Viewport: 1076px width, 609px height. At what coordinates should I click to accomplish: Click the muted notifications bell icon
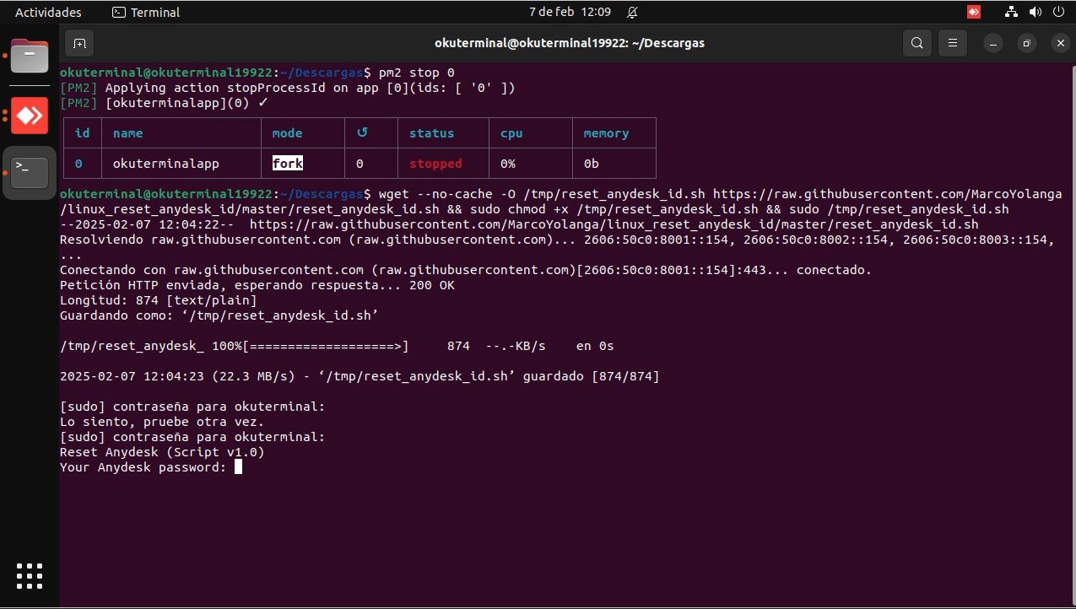[633, 13]
